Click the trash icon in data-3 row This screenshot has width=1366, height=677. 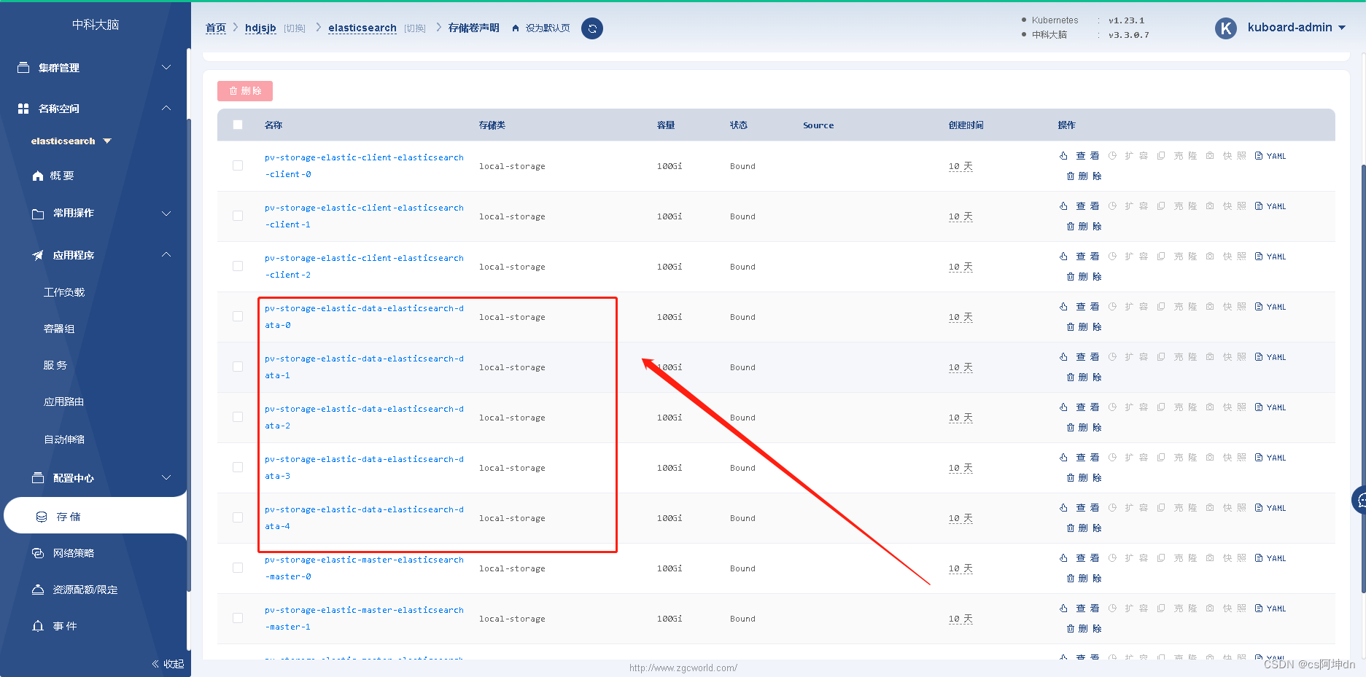1071,477
